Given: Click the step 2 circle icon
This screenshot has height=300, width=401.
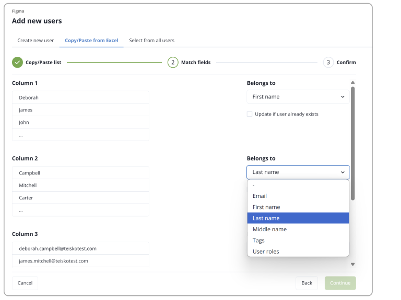Looking at the screenshot, I should [173, 63].
